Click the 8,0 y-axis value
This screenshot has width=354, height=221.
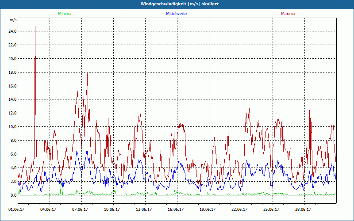pos(14,141)
